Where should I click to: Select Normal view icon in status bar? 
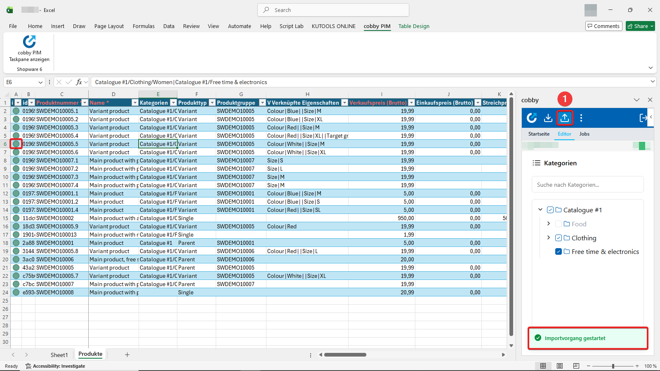click(x=543, y=366)
